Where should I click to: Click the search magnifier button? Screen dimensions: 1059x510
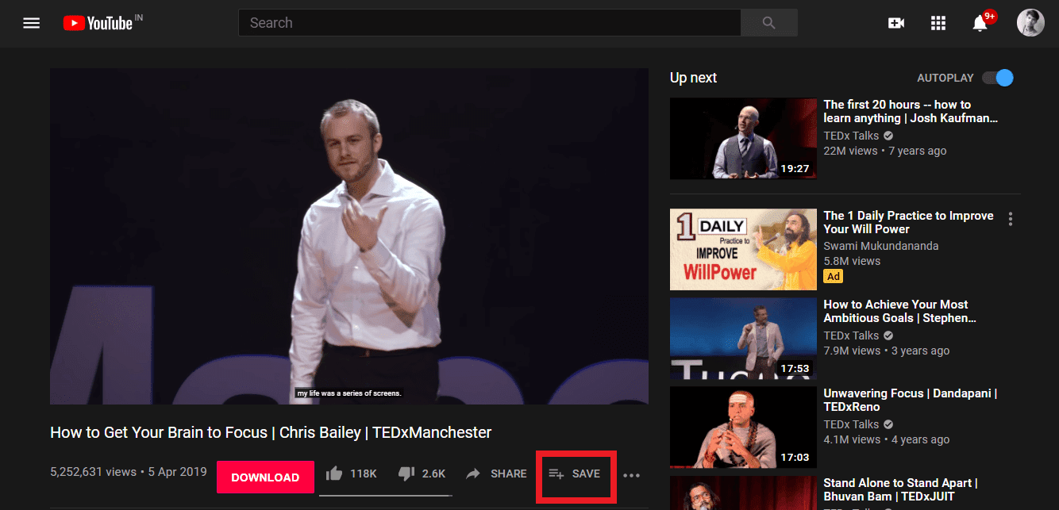click(x=768, y=23)
